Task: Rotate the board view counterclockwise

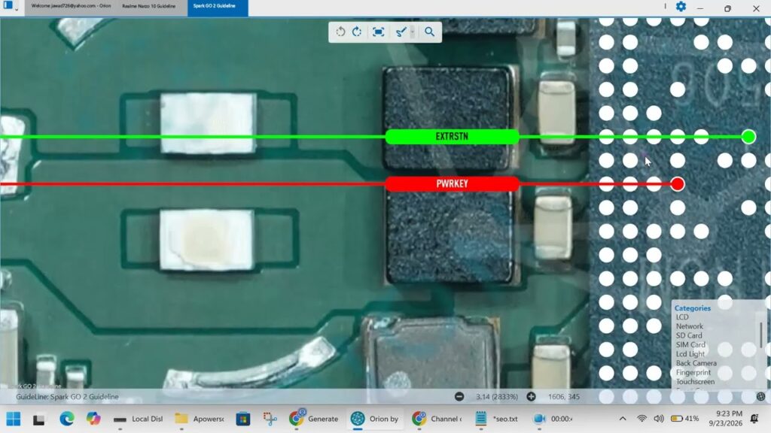Action: point(340,32)
